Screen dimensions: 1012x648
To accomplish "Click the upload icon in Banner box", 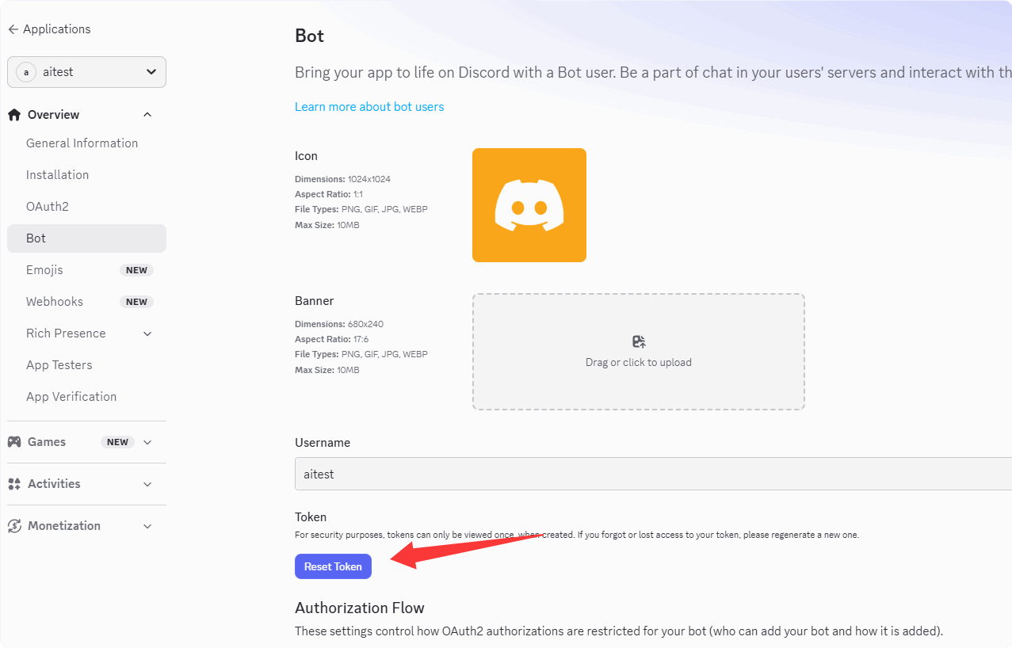I will 639,342.
